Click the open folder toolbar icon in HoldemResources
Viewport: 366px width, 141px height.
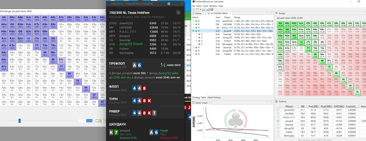pyautogui.click(x=204, y=10)
